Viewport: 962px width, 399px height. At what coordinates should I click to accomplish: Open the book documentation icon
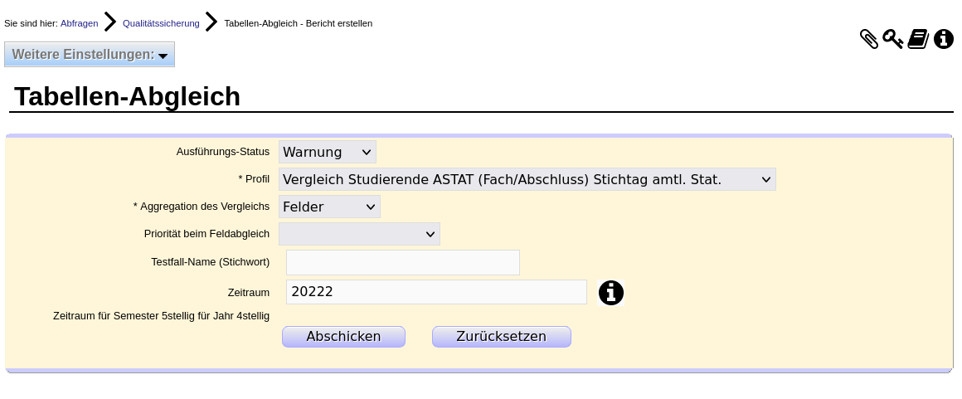click(918, 39)
